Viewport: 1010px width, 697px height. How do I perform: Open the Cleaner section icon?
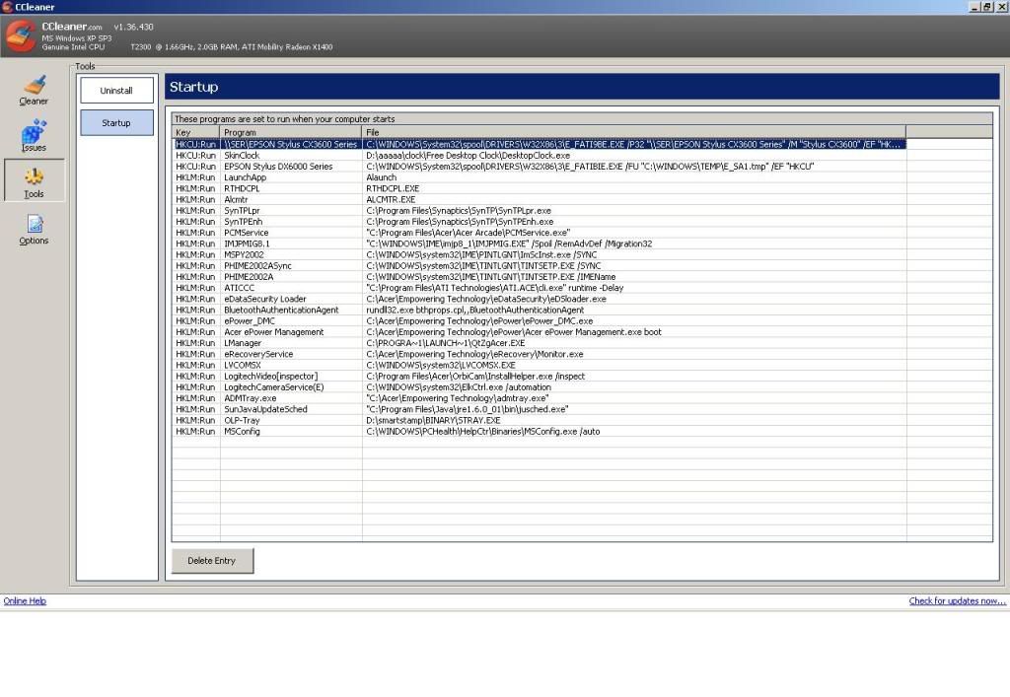(x=34, y=90)
